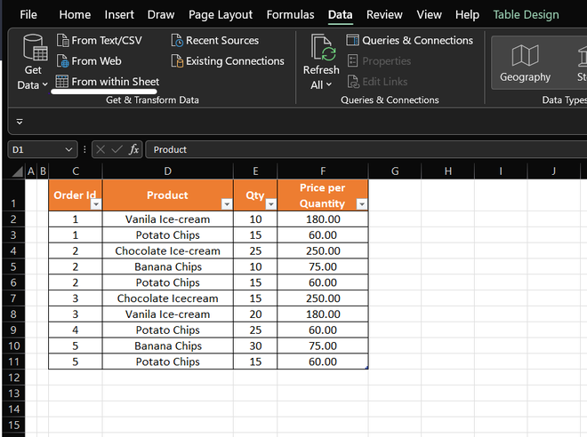
Task: Switch to the View tab
Action: pyautogui.click(x=429, y=14)
